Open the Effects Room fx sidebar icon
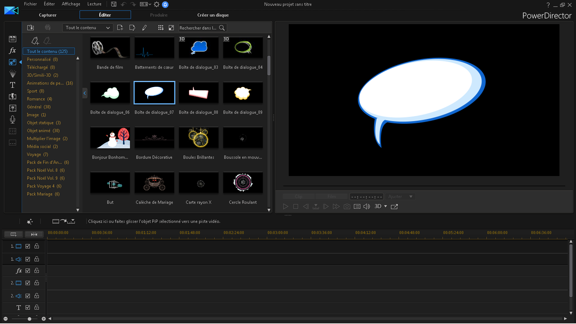Screen dimensions: 576x324 pyautogui.click(x=13, y=50)
